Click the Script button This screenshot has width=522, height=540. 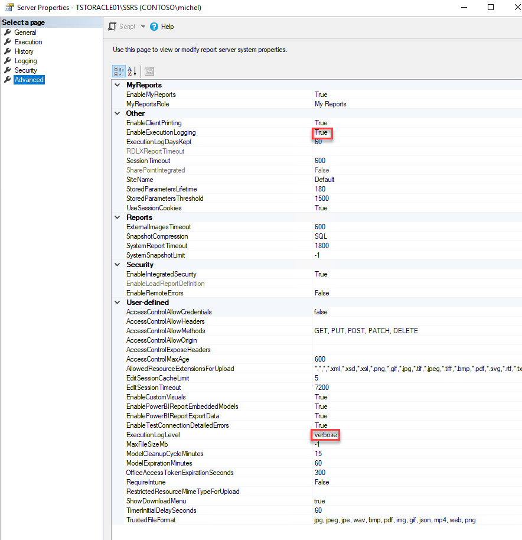coord(126,26)
